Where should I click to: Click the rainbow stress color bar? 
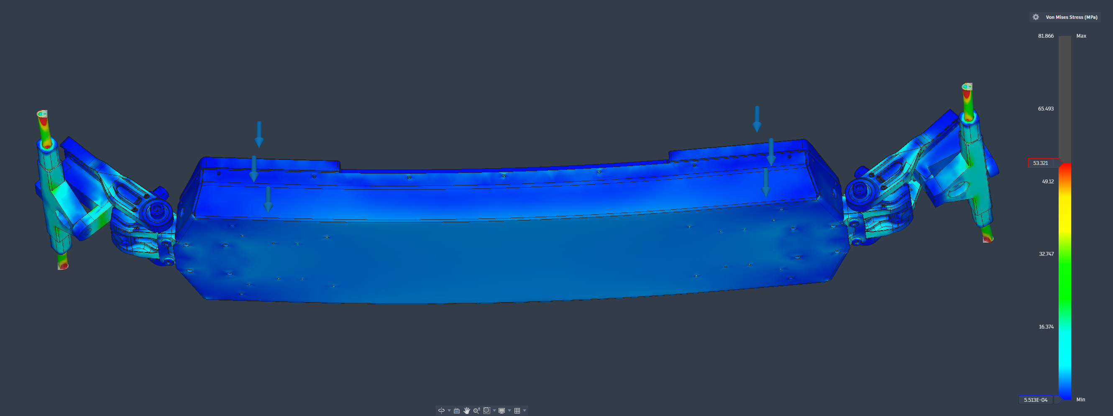[1064, 281]
